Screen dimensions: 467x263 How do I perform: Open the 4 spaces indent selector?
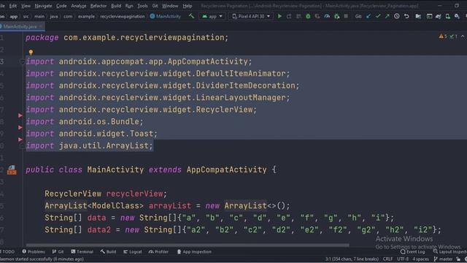click(x=420, y=259)
